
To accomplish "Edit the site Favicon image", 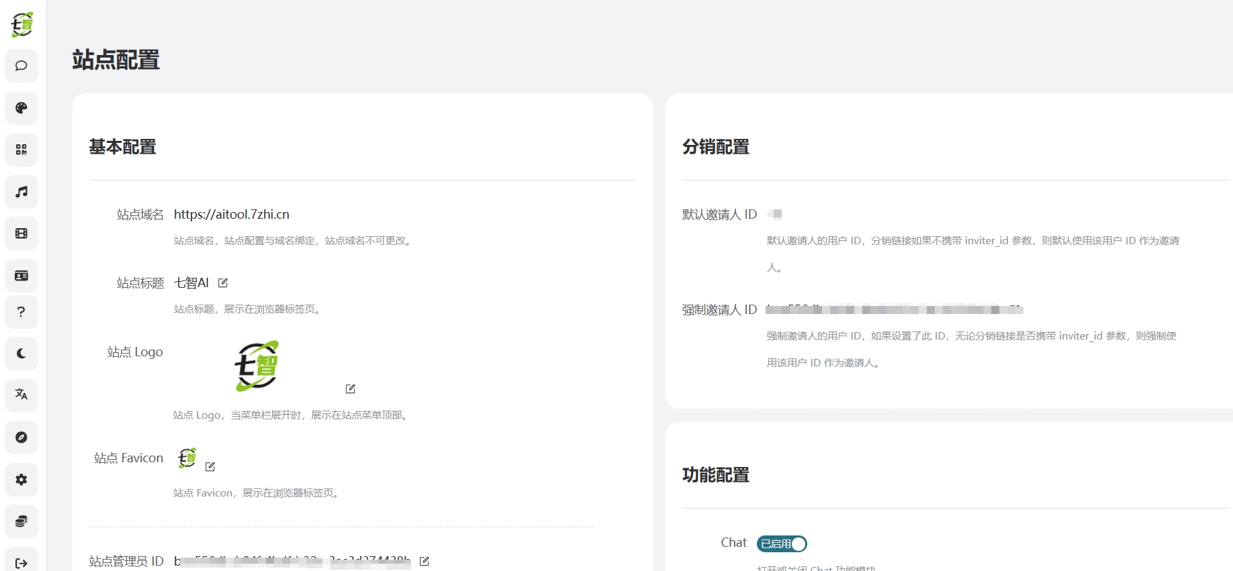I will tap(210, 466).
